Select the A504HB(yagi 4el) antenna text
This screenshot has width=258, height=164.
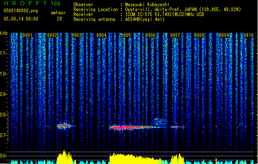[x=145, y=19]
